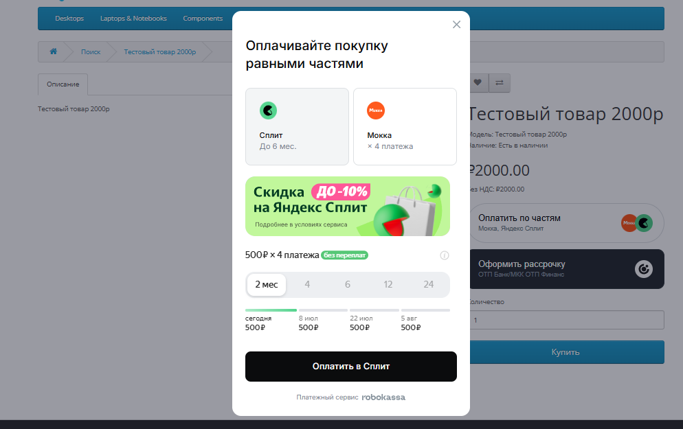The width and height of the screenshot is (683, 429).
Task: Click the 500₽ × 4 платежа text
Action: coord(282,255)
